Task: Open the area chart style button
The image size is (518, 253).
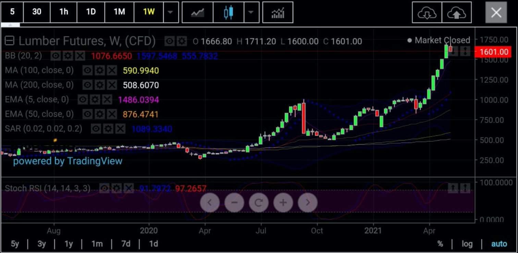Action: (x=197, y=12)
